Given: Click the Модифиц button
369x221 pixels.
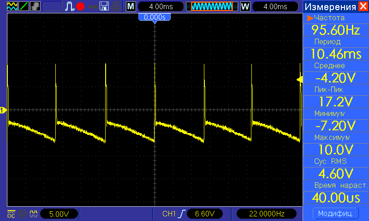Looking at the screenshot, I should pyautogui.click(x=335, y=214).
